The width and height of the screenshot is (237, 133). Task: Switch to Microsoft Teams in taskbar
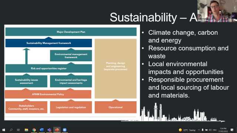point(49,130)
